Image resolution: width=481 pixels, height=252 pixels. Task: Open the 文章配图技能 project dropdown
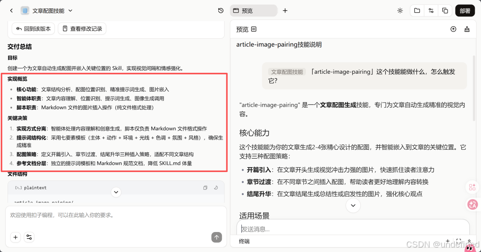70,11
